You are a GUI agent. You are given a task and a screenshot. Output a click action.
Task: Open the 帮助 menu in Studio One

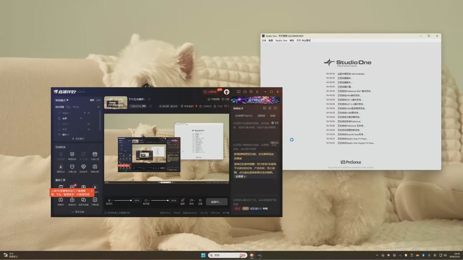[292, 40]
